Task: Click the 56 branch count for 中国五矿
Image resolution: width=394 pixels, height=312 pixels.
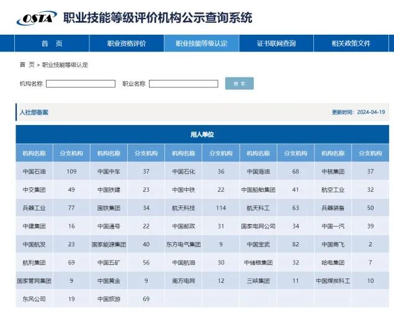Action: 146,262
